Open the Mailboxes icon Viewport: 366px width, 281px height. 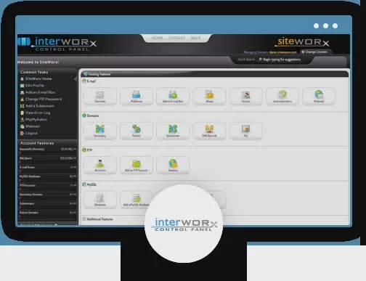[137, 97]
